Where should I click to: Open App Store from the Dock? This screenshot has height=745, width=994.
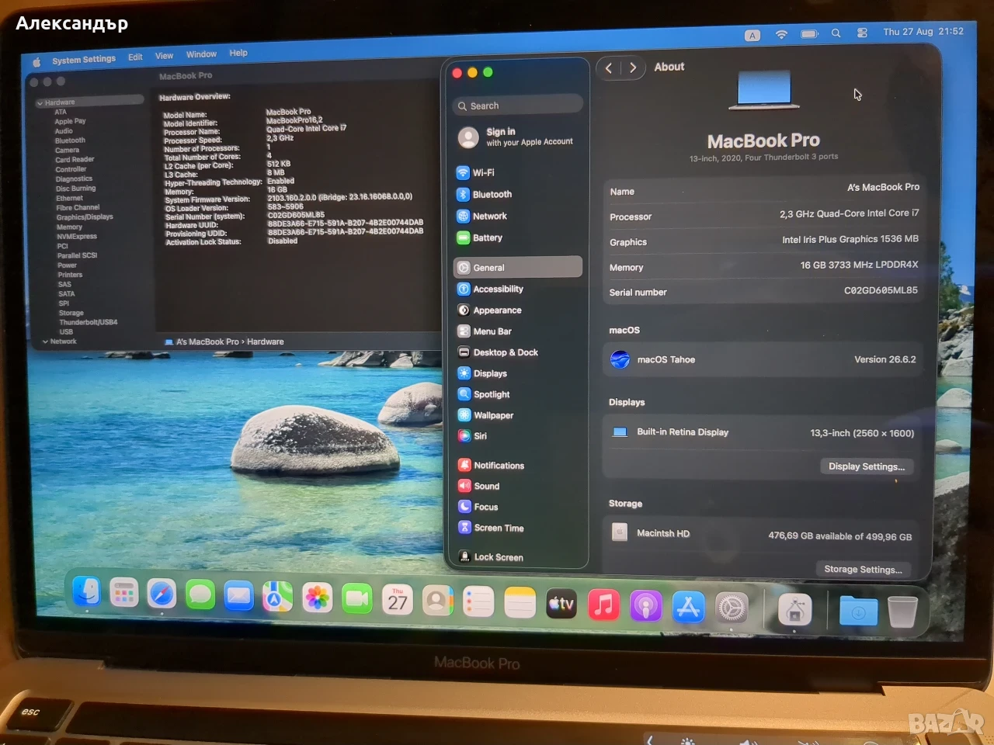tap(688, 607)
